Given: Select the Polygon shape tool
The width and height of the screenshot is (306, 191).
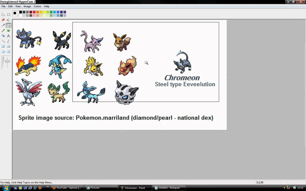Looking at the screenshot, I should coord(8,46).
